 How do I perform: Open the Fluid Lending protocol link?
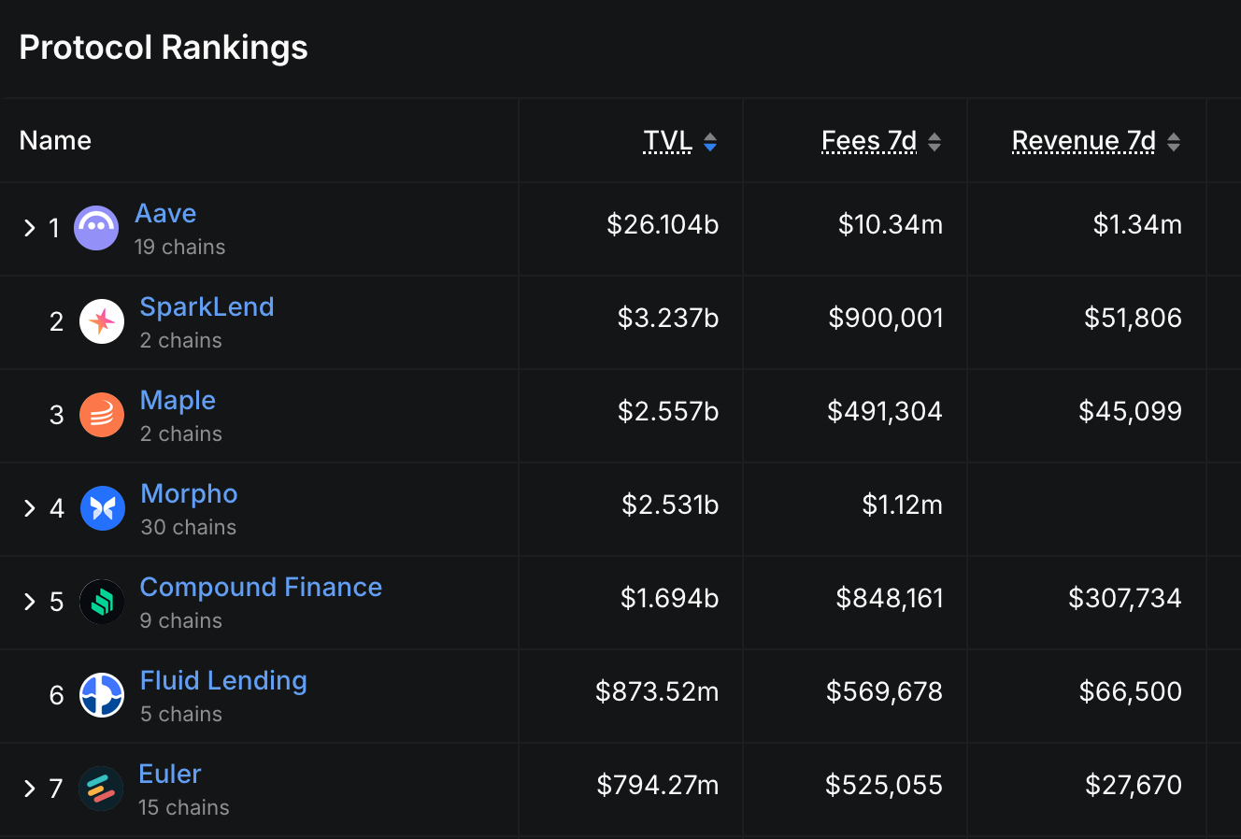223,680
